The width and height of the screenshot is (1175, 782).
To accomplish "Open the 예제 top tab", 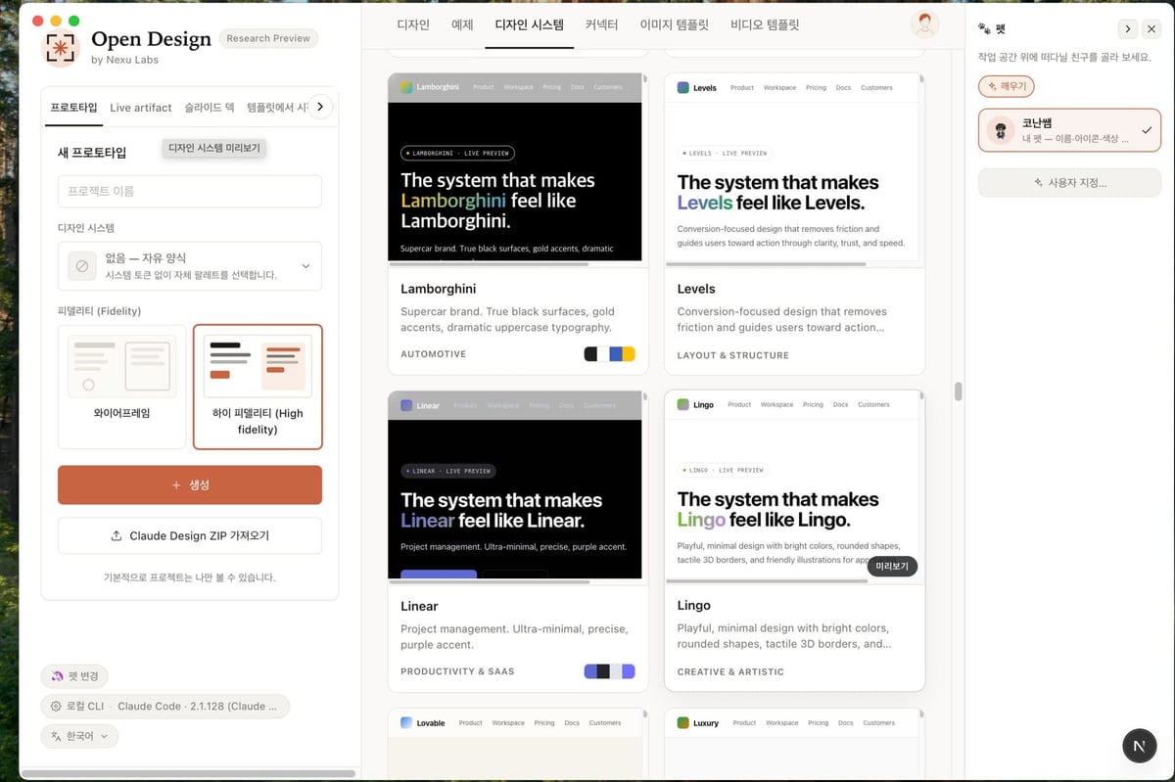I will click(462, 24).
